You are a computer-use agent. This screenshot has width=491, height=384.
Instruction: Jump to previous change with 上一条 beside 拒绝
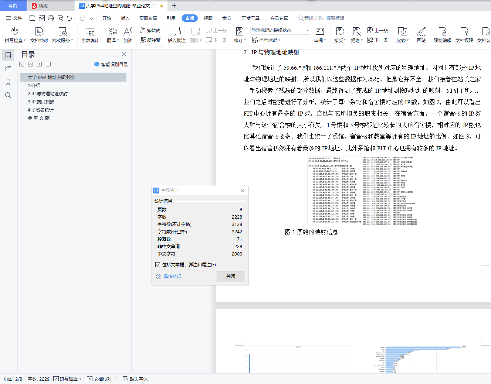click(377, 30)
